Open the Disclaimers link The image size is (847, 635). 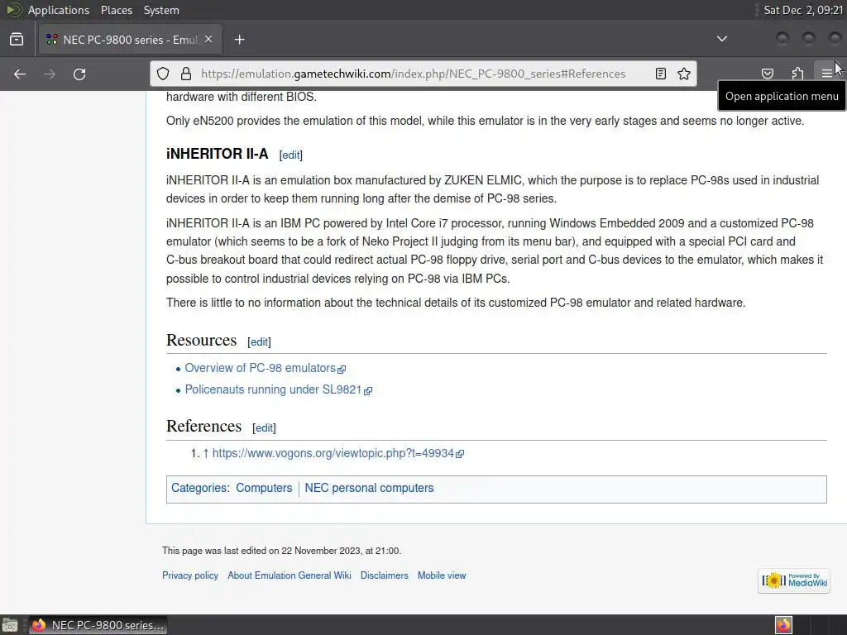(384, 575)
